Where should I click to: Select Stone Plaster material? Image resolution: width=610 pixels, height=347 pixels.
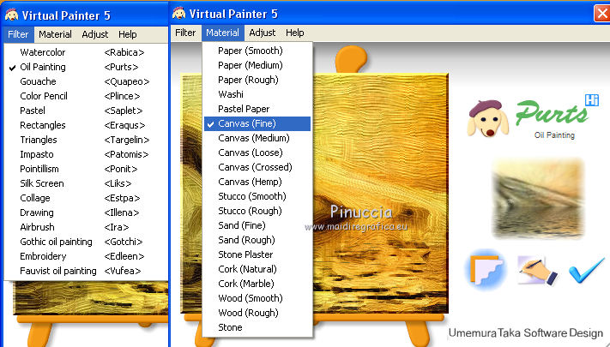(x=257, y=254)
